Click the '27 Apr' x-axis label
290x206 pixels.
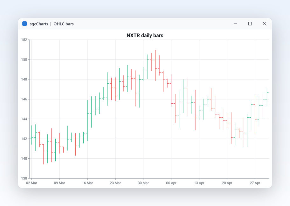[255, 183]
